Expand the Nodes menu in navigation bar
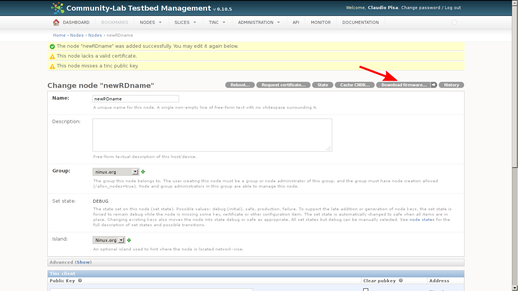Image resolution: width=518 pixels, height=291 pixels. coord(151,22)
